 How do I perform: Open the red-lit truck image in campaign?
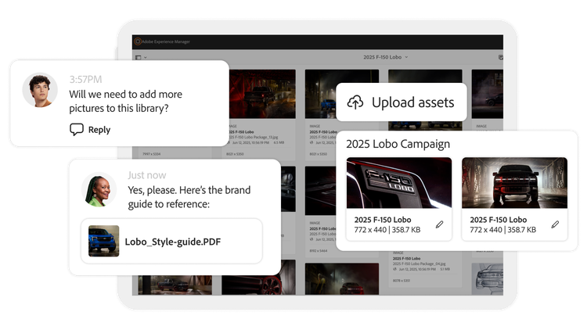click(514, 182)
